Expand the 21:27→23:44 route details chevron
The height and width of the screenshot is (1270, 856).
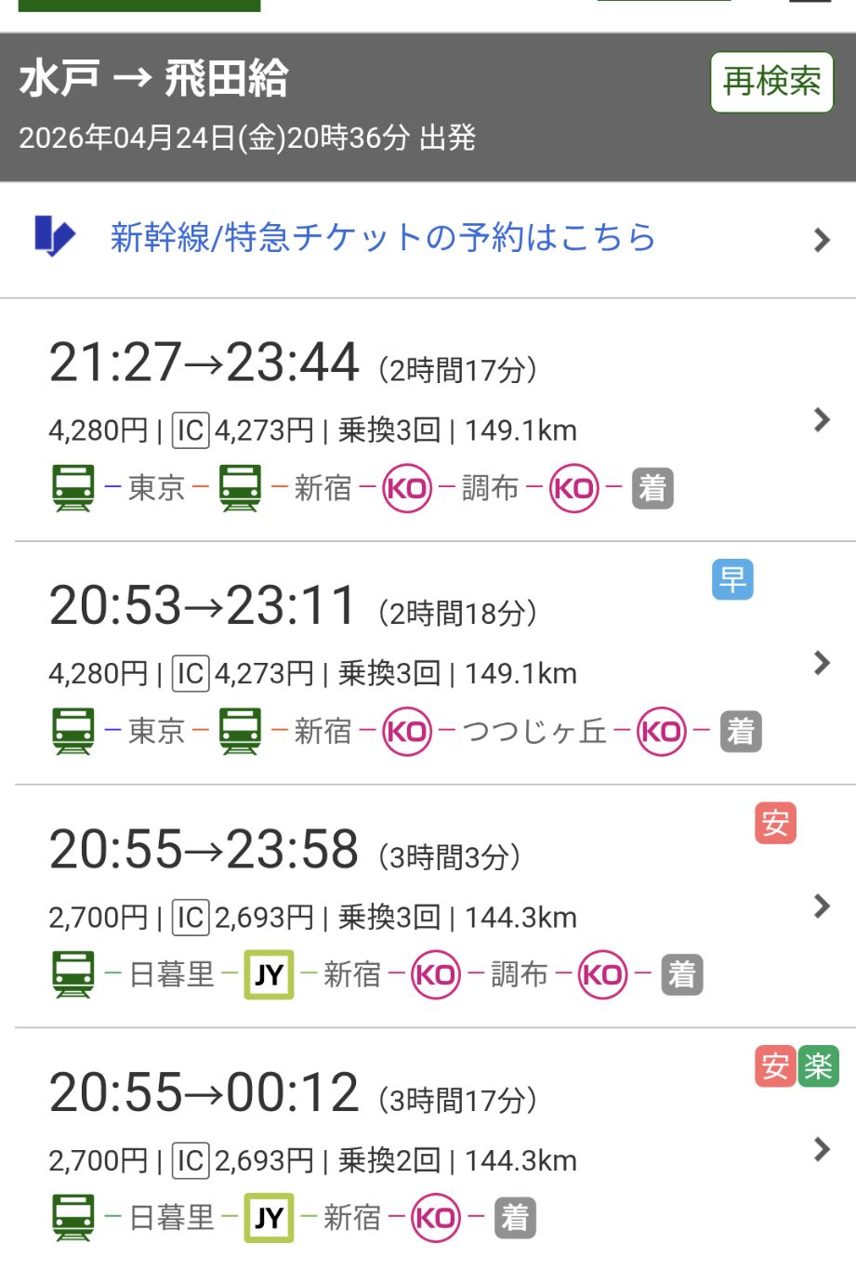point(821,419)
